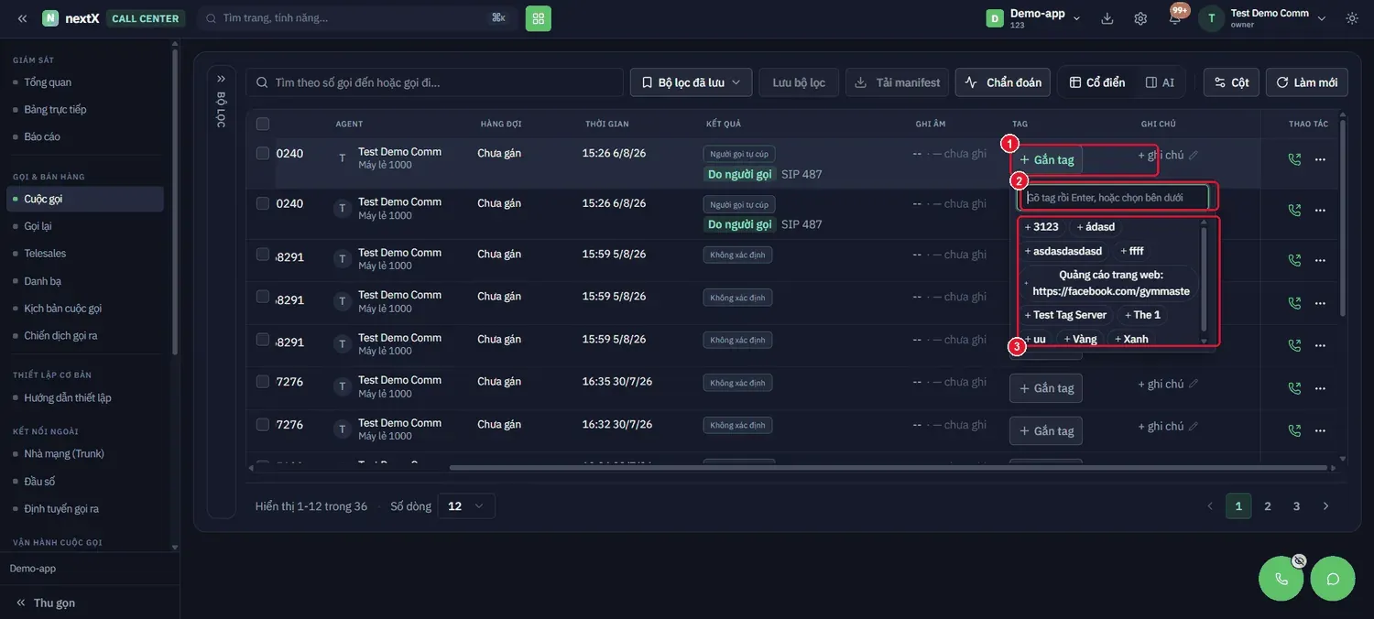Open Tổng quan in the sidebar

[x=48, y=82]
